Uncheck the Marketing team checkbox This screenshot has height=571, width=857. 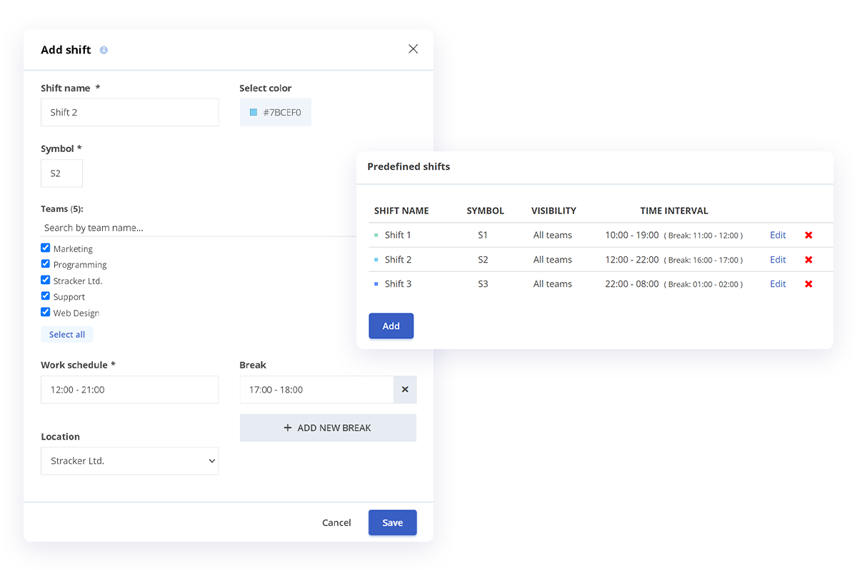point(45,248)
